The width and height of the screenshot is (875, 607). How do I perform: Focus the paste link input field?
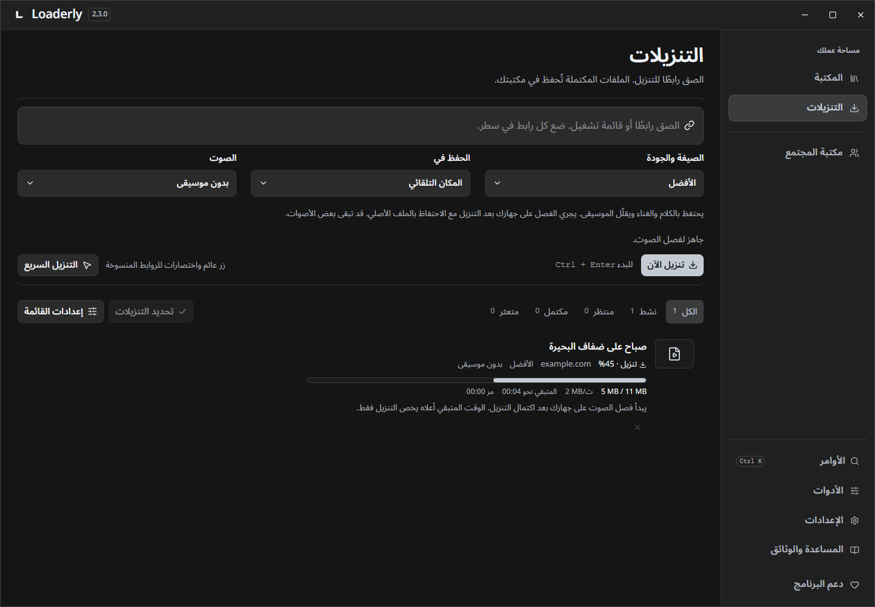(360, 126)
